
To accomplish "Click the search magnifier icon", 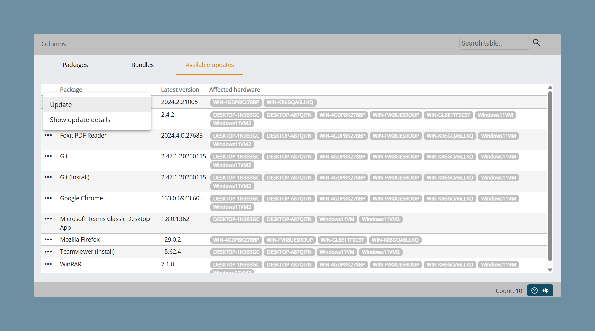I will (537, 43).
